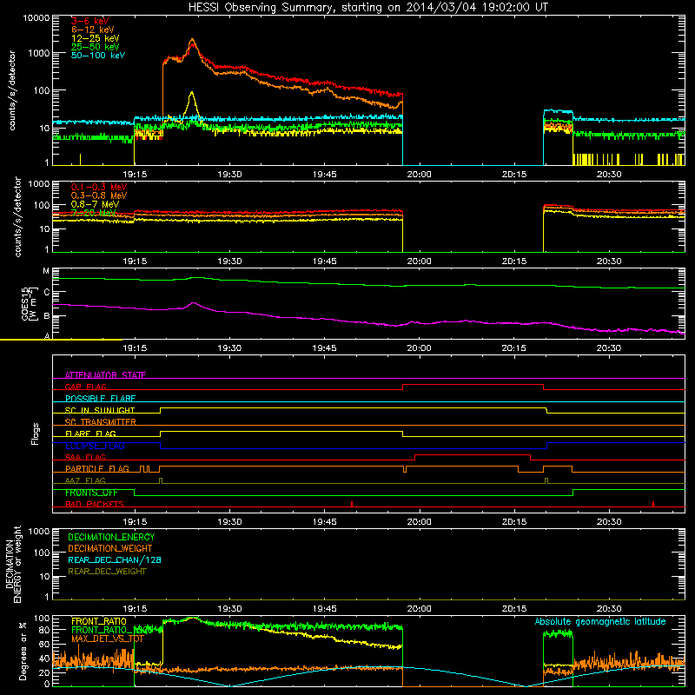695x695 pixels.
Task: Click the REAR_DEC_CHAN/128 legend entry
Action: pos(115,559)
